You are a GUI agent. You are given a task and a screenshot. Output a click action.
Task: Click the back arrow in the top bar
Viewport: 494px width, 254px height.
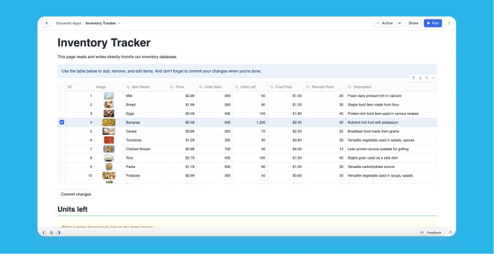point(47,23)
